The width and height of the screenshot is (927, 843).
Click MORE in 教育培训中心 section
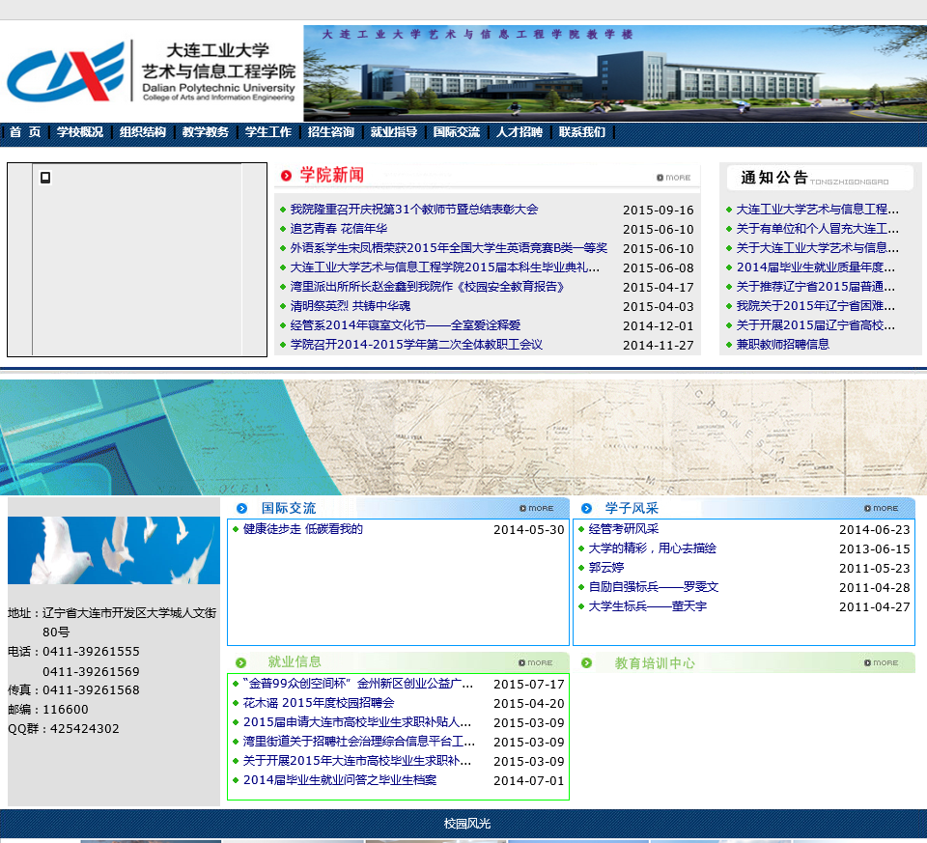click(881, 662)
